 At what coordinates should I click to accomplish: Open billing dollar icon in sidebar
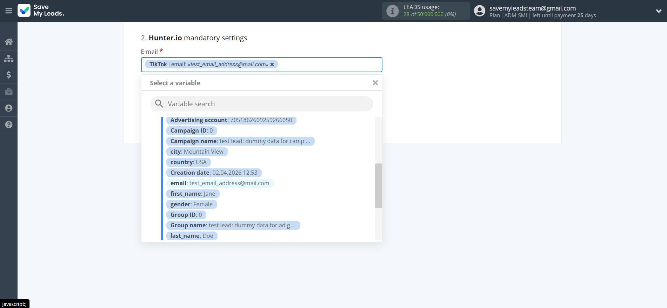click(9, 75)
